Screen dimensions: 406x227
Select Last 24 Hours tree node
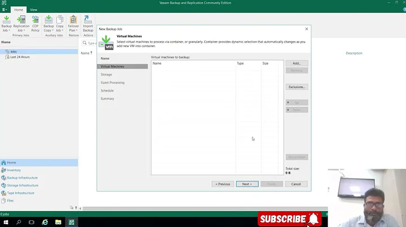pyautogui.click(x=20, y=57)
